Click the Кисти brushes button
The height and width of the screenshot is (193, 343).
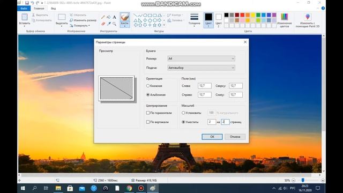click(x=125, y=20)
